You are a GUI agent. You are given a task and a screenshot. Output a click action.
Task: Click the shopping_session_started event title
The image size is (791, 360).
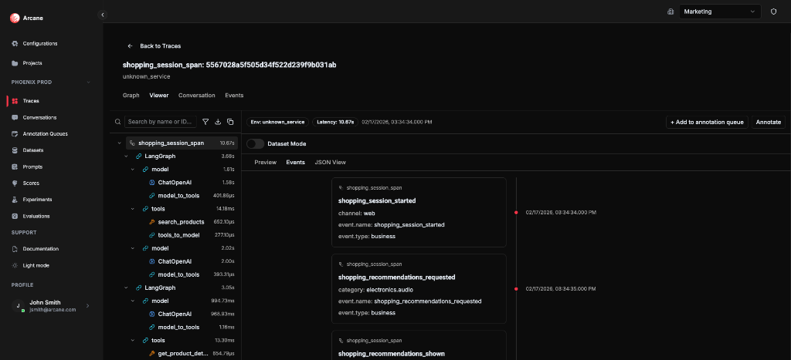click(x=377, y=201)
